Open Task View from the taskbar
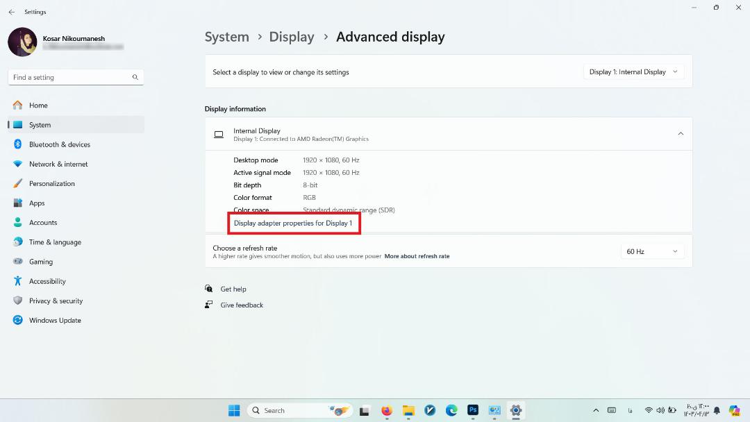 click(365, 410)
